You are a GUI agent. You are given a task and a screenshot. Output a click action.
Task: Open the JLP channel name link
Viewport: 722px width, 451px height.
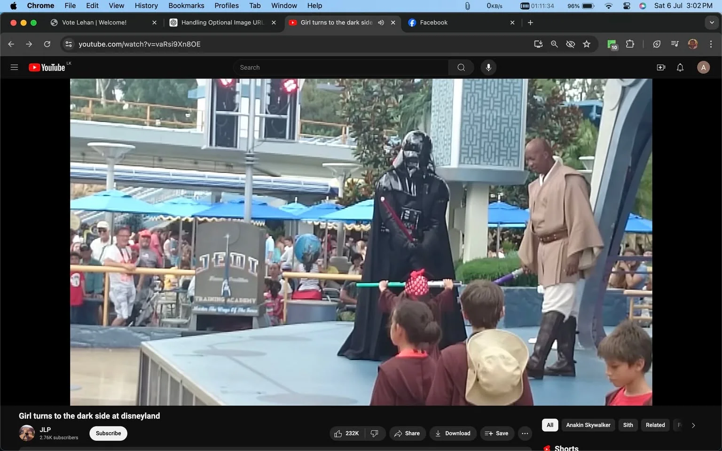pos(45,429)
